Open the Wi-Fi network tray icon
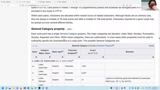160x90 pixels. (146, 88)
